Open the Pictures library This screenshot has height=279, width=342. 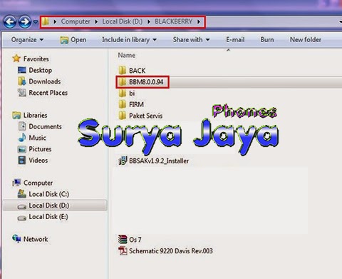click(35, 149)
